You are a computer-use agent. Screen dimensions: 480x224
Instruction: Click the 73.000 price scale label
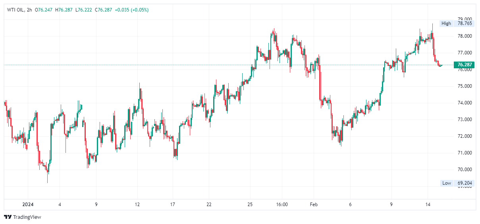point(465,120)
